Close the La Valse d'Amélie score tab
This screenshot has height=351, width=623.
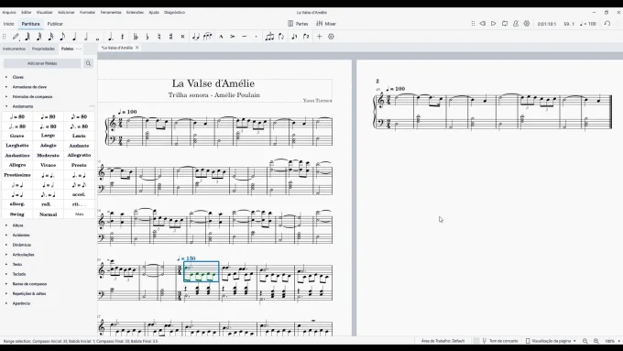(137, 48)
